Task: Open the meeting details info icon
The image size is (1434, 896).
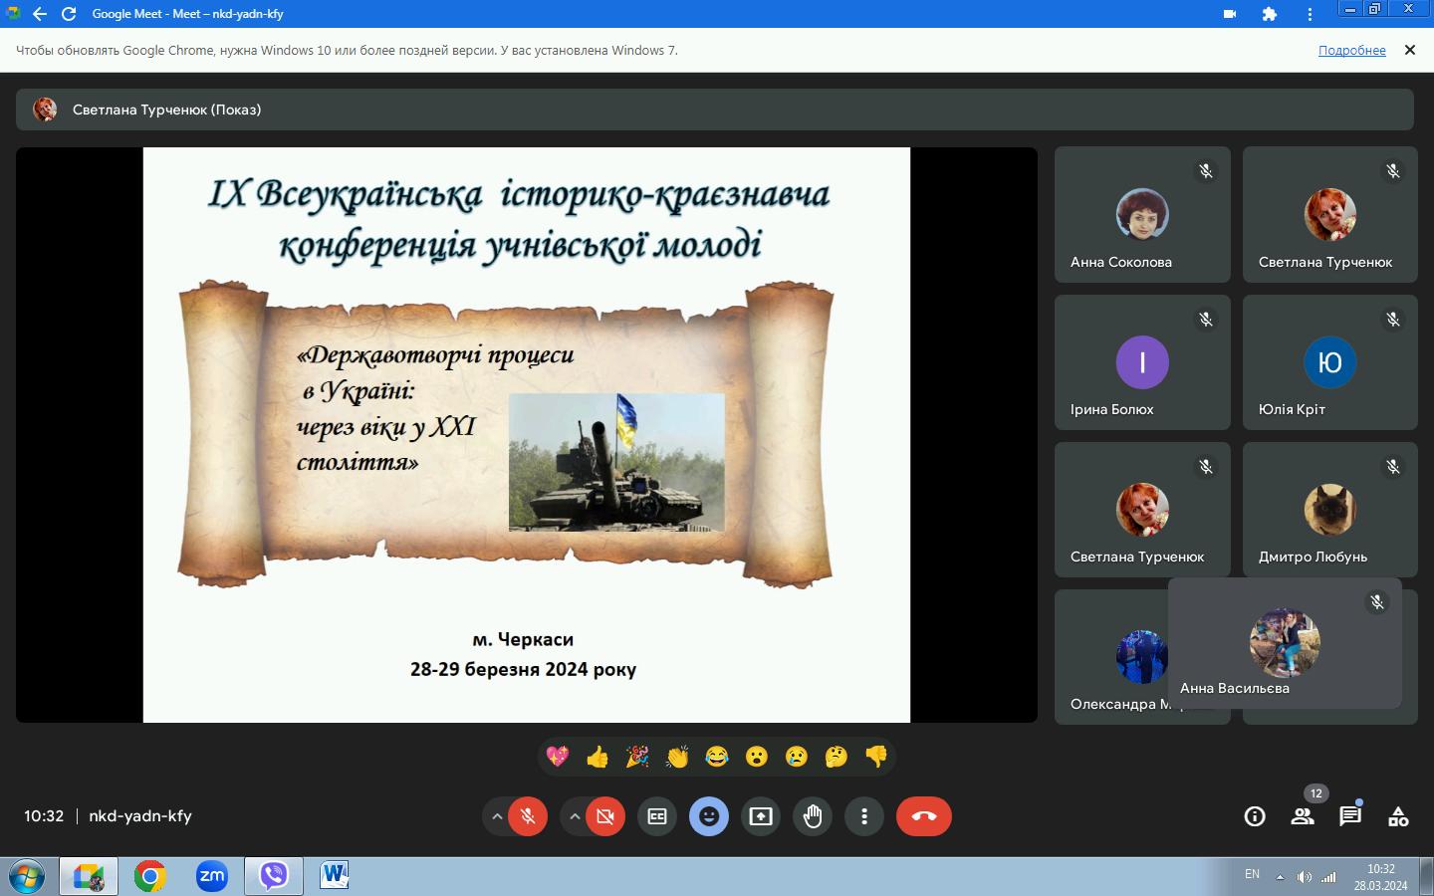Action: coord(1255,816)
